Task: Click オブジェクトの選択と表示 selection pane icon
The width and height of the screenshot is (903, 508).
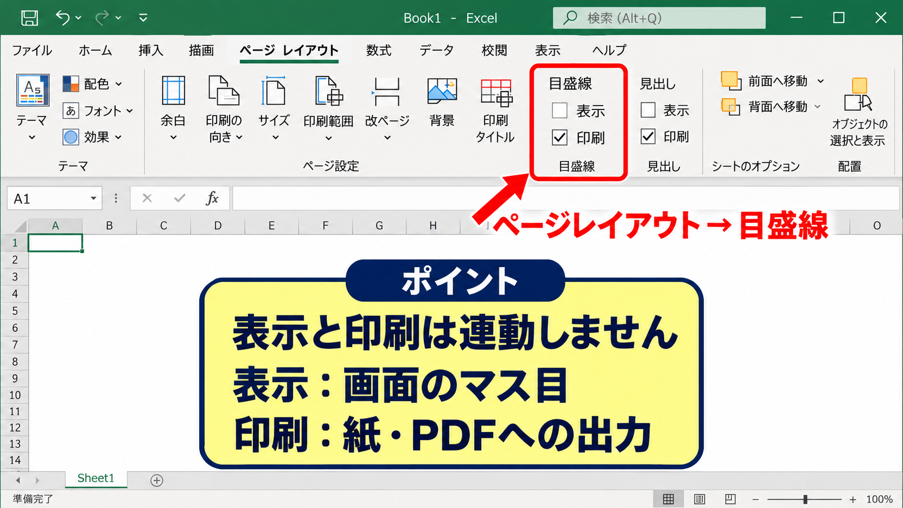Action: (859, 112)
